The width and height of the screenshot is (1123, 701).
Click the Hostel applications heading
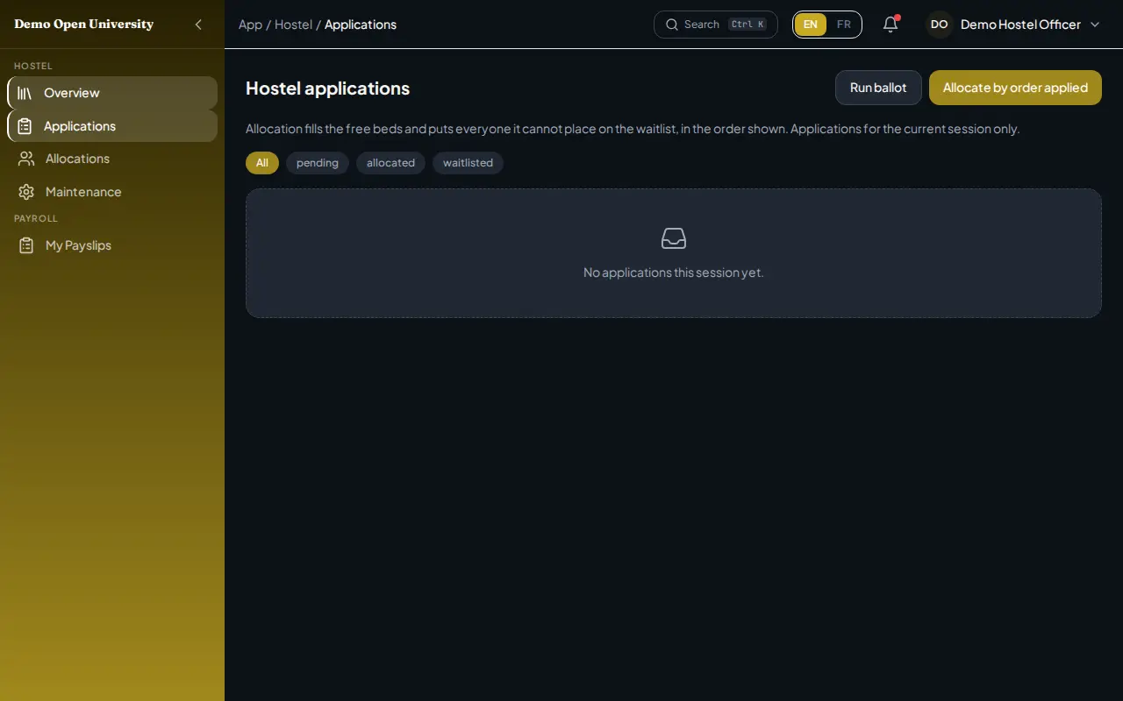[327, 89]
